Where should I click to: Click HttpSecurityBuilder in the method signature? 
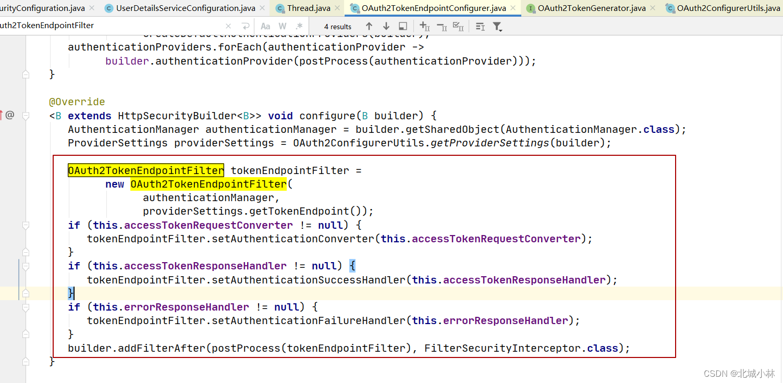tap(177, 116)
